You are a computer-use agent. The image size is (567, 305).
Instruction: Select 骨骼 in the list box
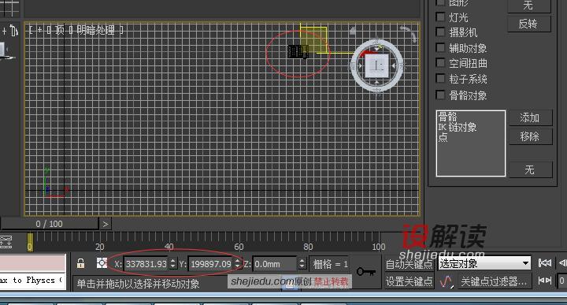click(447, 117)
